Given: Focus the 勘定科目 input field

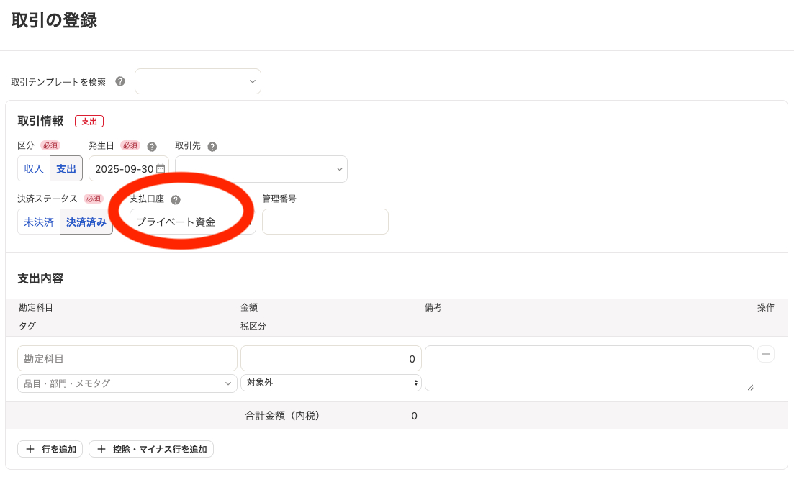Looking at the screenshot, I should (x=127, y=358).
